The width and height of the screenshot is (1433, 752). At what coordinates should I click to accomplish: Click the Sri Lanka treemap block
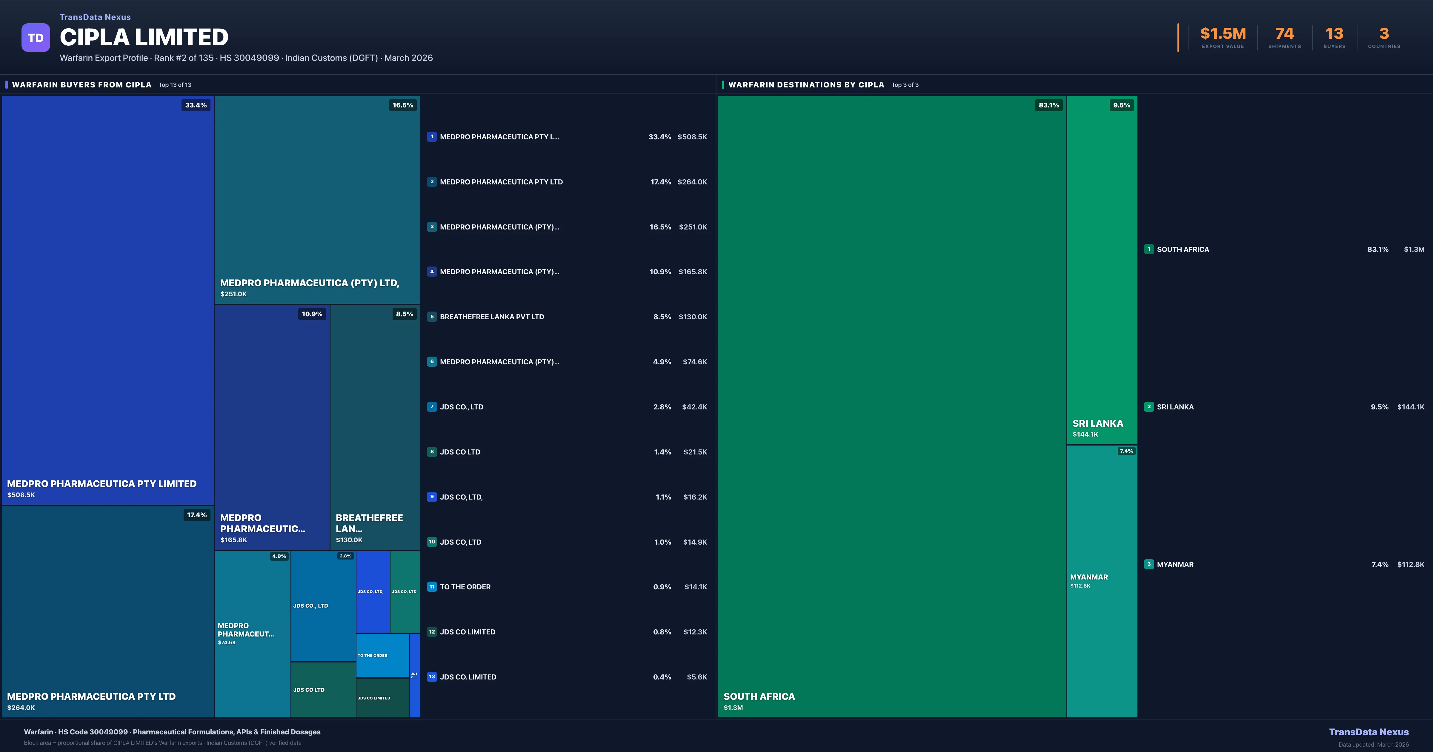(x=1101, y=270)
